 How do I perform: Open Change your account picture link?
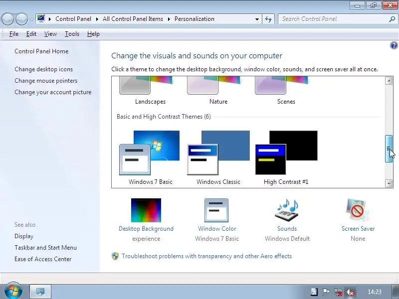(53, 92)
